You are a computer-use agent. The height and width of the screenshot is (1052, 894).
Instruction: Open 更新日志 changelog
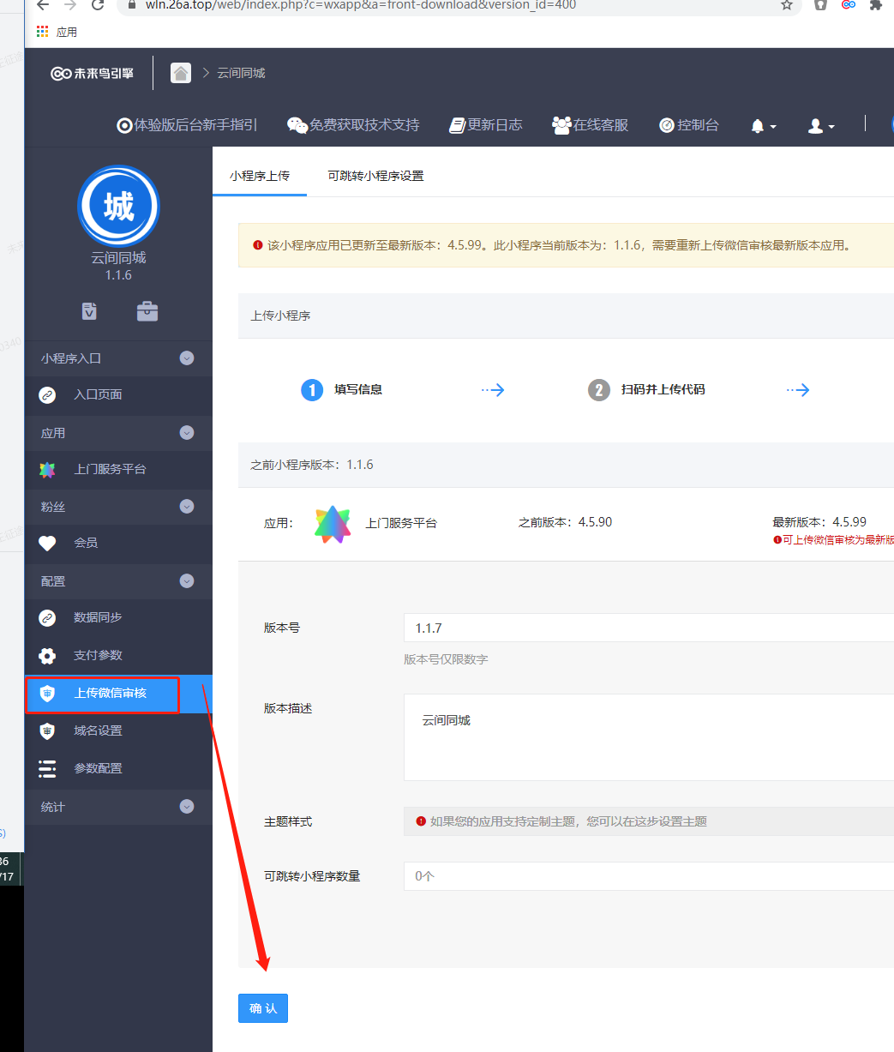coord(486,125)
